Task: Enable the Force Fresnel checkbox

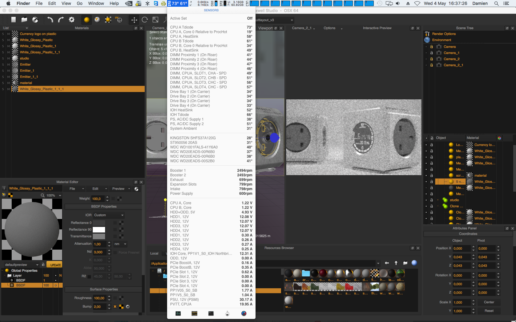Action: [115, 253]
